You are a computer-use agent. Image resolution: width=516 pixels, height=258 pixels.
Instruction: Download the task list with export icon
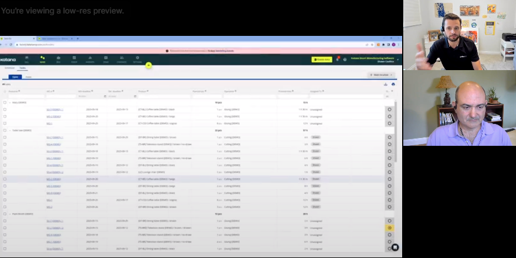coord(385,84)
